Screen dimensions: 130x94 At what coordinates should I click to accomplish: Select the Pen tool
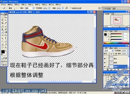2,41
